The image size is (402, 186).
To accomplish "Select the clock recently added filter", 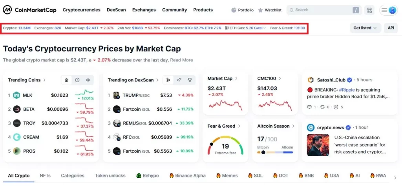I will pos(77,80).
